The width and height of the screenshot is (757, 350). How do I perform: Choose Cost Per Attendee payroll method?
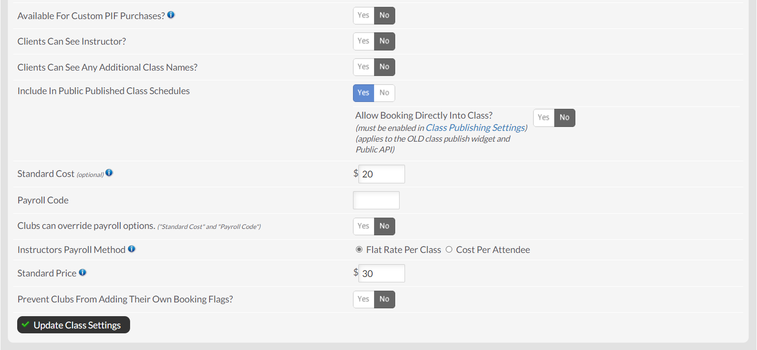pos(449,250)
